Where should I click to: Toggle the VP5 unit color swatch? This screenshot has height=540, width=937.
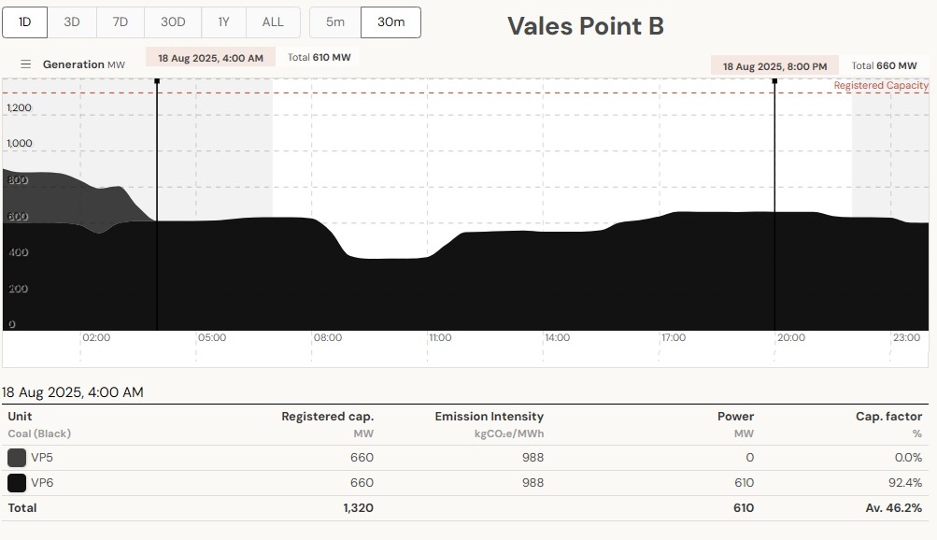coord(17,458)
